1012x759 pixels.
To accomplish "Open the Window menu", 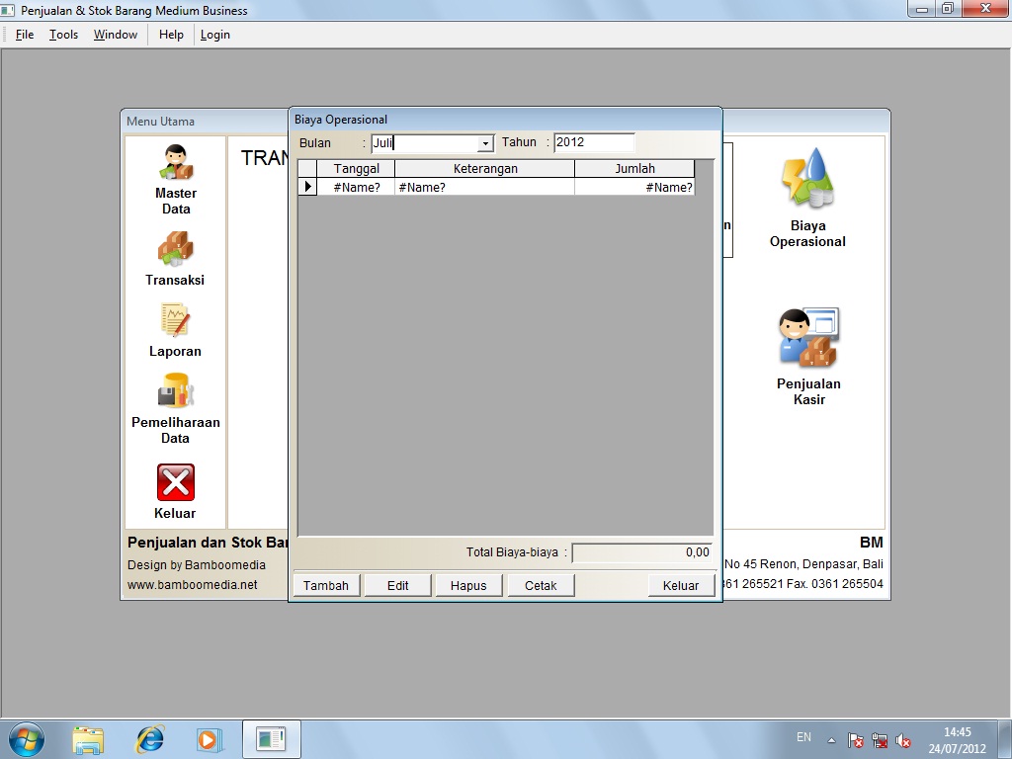I will [x=116, y=35].
